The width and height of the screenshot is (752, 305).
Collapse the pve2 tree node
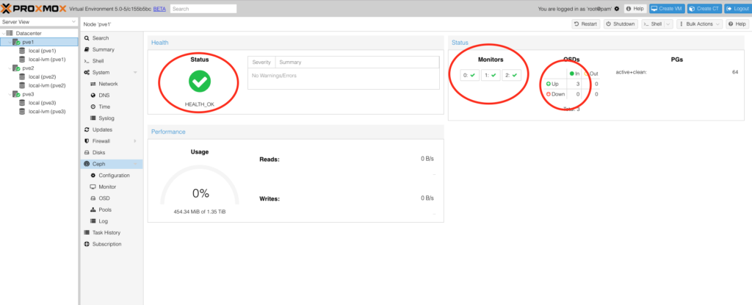click(x=10, y=68)
